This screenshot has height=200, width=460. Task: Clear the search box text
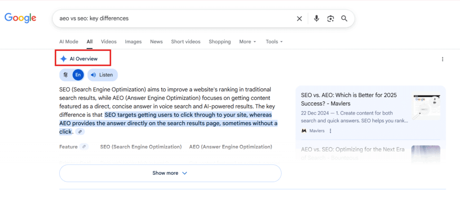tap(299, 18)
